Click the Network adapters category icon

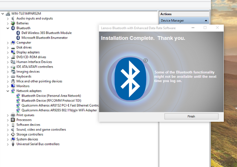point(13,91)
